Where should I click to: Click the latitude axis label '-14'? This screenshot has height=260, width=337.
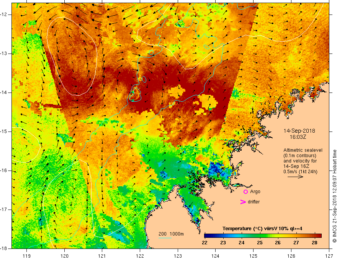pos(4,93)
